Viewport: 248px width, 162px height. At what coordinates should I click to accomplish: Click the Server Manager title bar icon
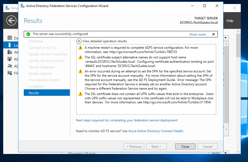[8, 8]
